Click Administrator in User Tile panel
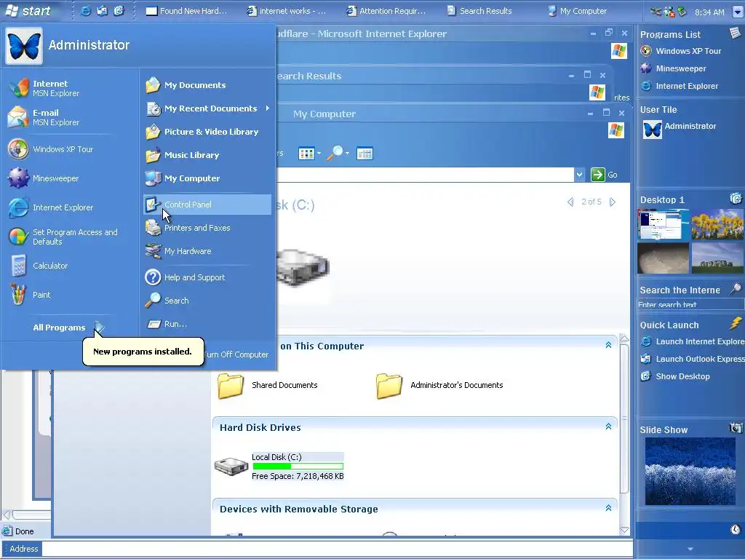This screenshot has height=559, width=745. pos(680,130)
